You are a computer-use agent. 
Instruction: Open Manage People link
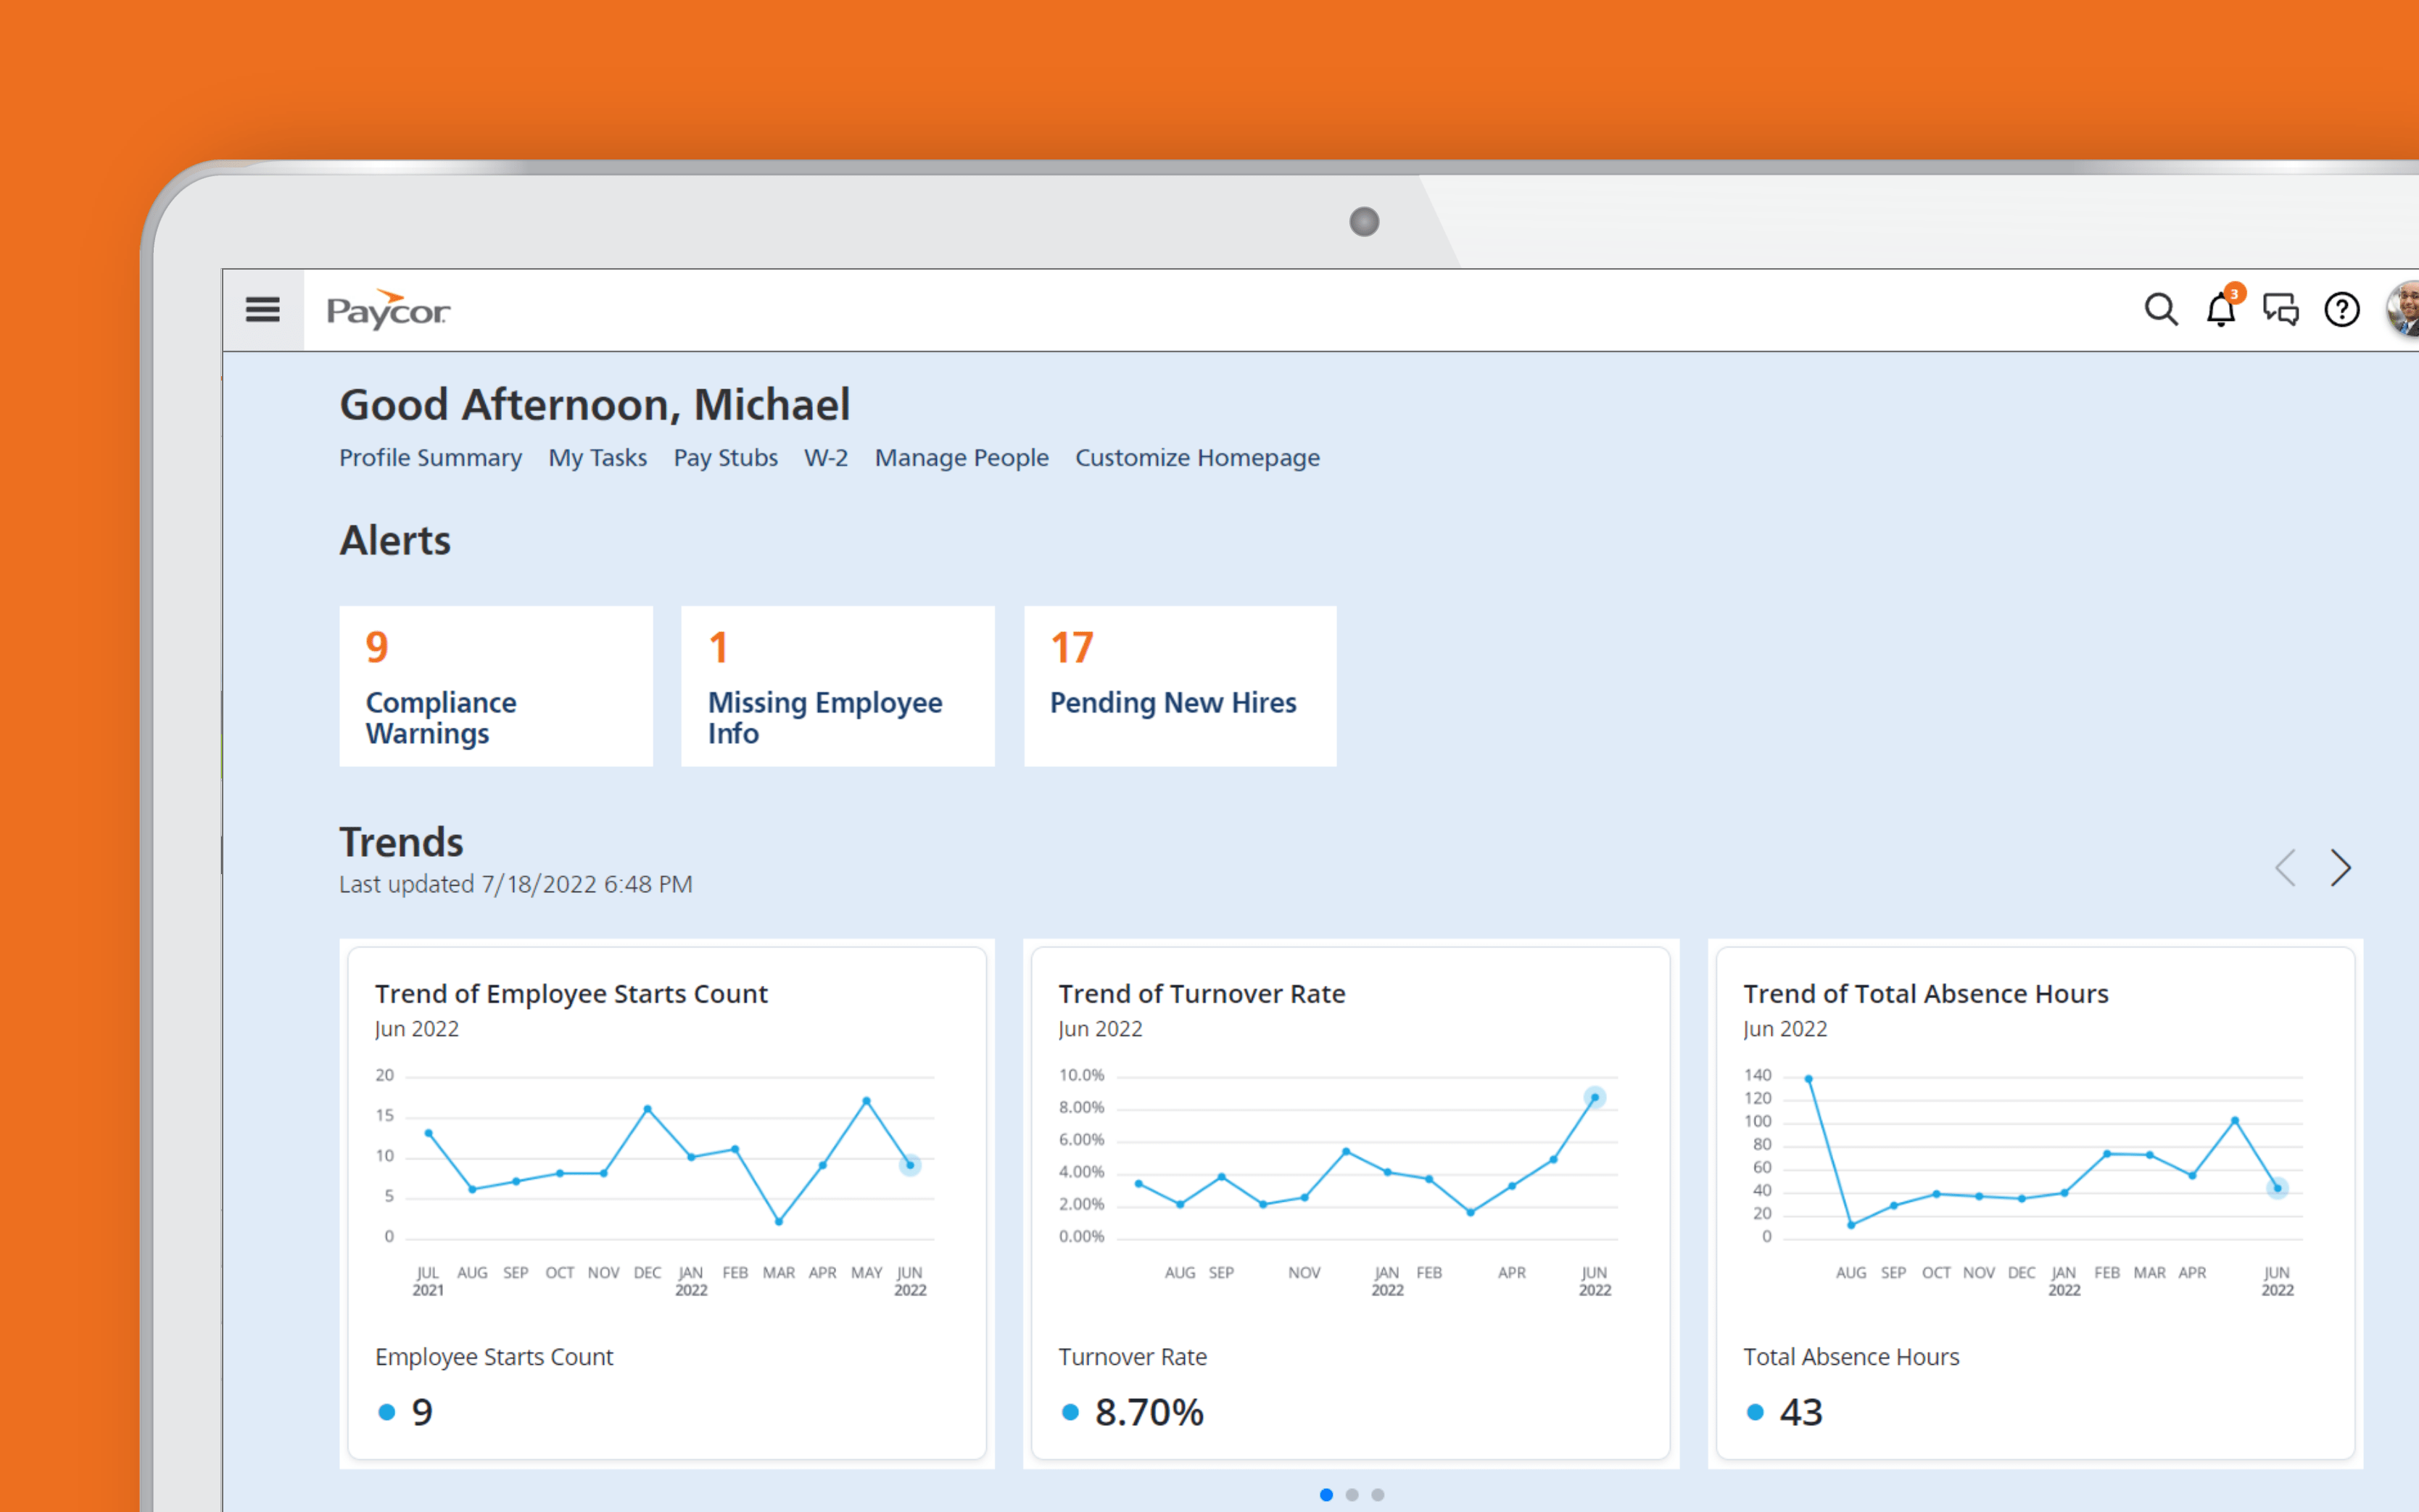(962, 458)
